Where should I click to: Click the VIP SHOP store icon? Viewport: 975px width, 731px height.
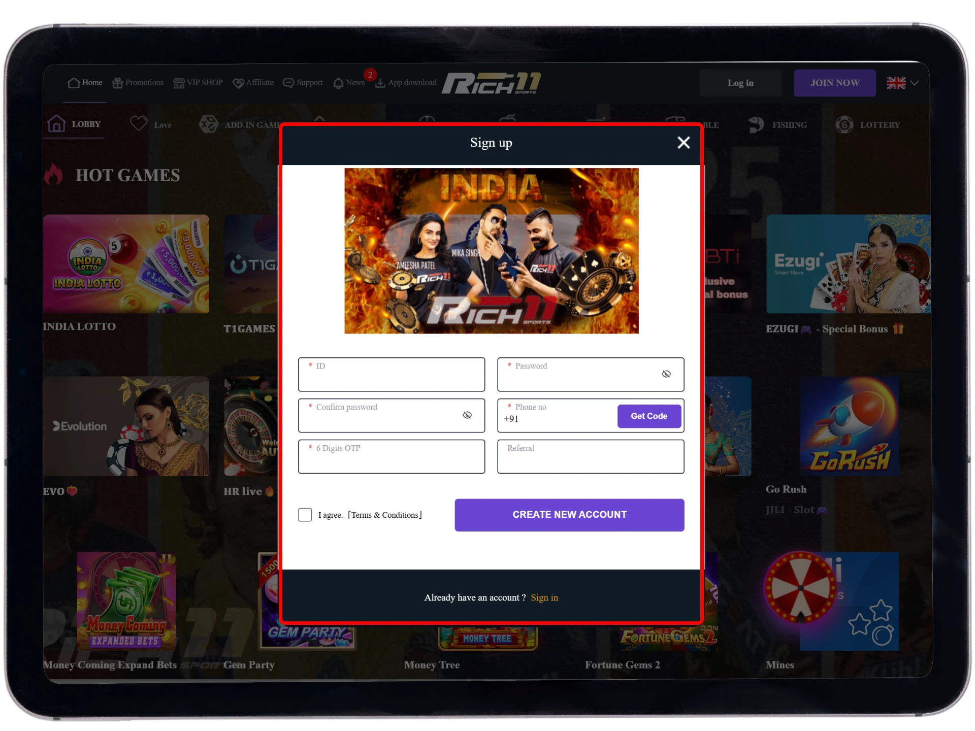tap(179, 83)
